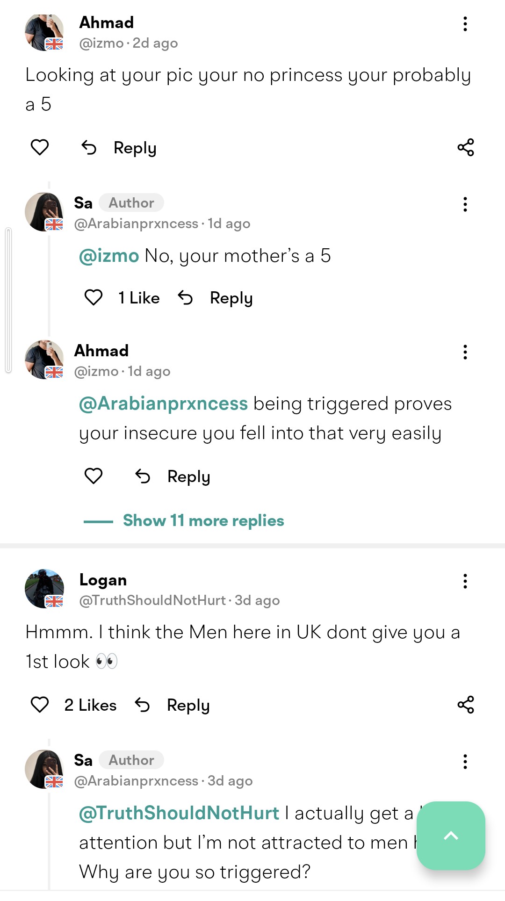
Task: Open more options for Logan's comment
Action: pos(465,581)
